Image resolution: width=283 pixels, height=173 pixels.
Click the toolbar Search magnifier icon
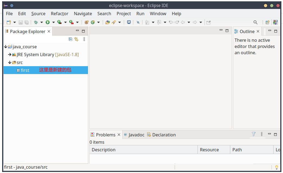point(255,23)
